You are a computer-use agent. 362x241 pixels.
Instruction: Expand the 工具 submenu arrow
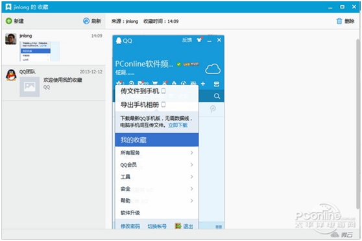click(191, 177)
